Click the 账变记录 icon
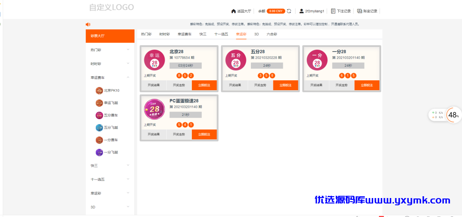The width and height of the screenshot is (462, 217). coord(360,11)
